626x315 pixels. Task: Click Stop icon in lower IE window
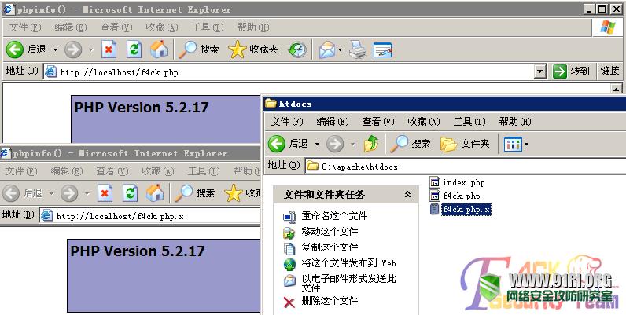[105, 193]
